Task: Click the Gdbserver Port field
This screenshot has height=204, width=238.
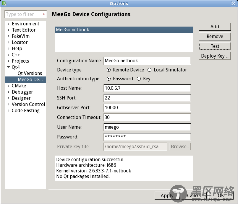Action: [x=147, y=107]
